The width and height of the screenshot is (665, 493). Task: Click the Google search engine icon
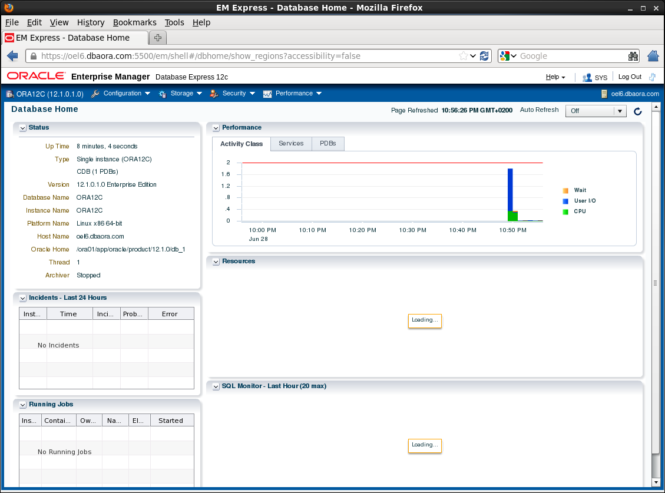(x=504, y=56)
